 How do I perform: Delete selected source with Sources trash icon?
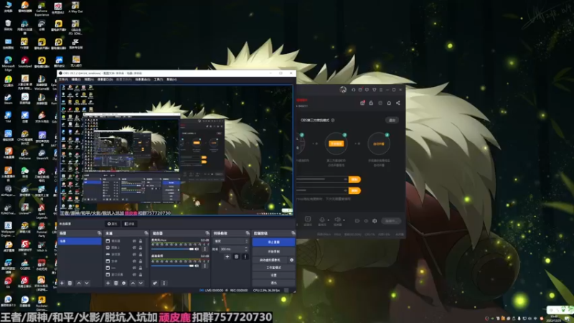116,283
